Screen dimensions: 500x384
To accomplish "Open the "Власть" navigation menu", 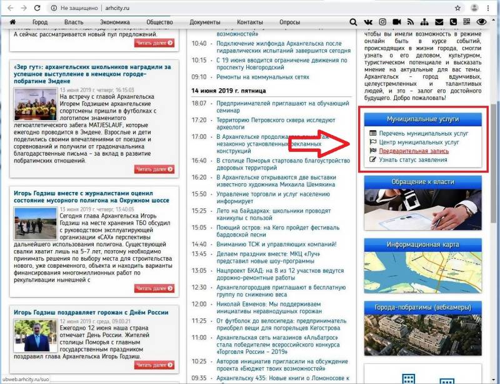I will click(74, 23).
